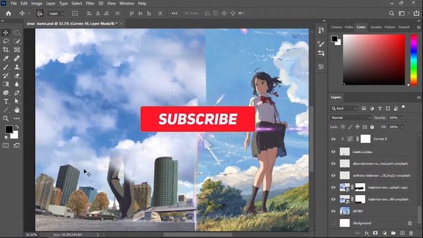Open the File menu
The width and height of the screenshot is (423, 238).
click(13, 3)
